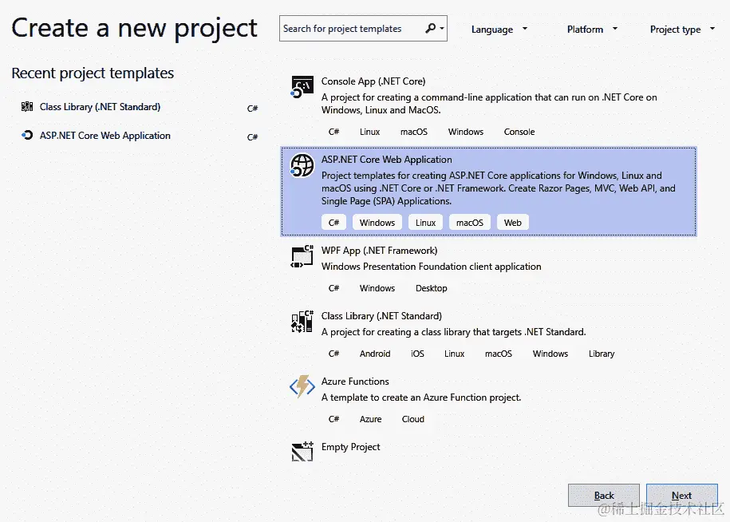This screenshot has height=522, width=730.
Task: Choose recent Class Library (.NET Standard) entry
Action: click(140, 107)
